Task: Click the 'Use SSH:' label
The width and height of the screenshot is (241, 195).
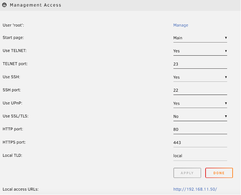Action: click(11, 77)
